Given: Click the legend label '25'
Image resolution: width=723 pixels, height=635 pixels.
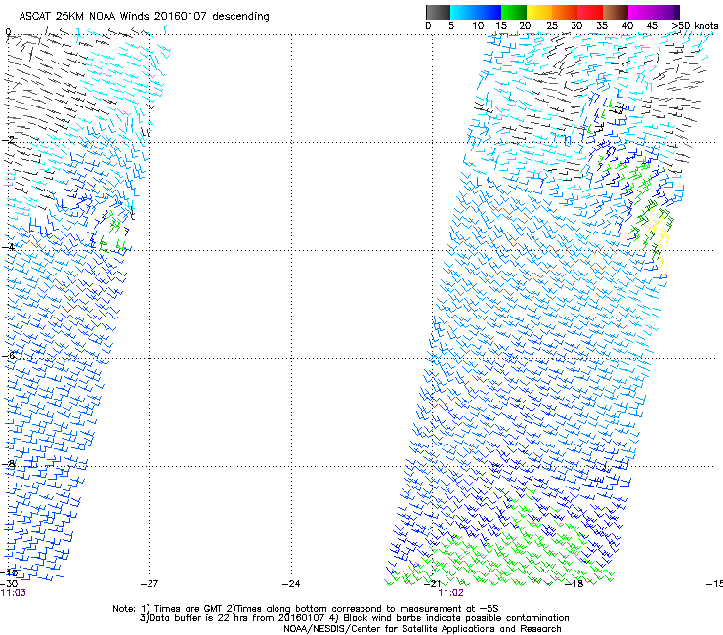Looking at the screenshot, I should (552, 26).
